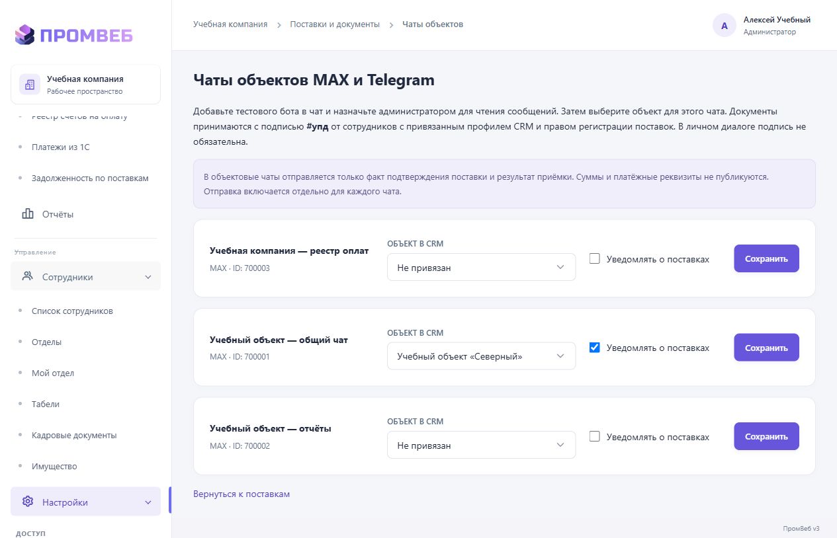Save settings for общий чат row
This screenshot has height=538, width=837.
pos(766,348)
